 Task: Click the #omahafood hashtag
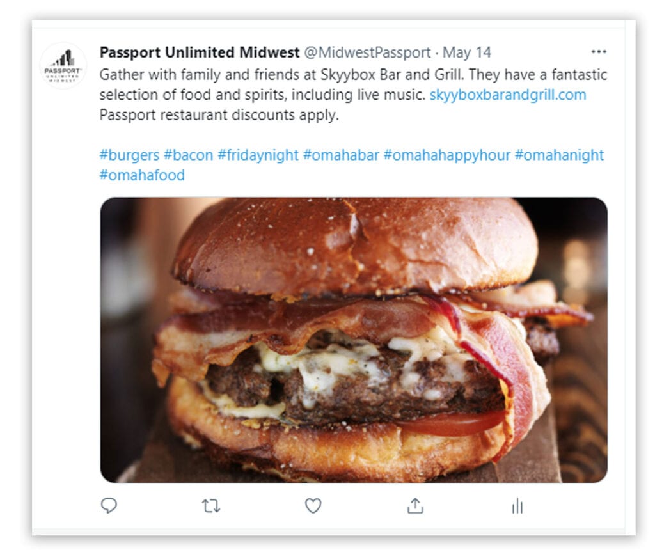click(142, 175)
